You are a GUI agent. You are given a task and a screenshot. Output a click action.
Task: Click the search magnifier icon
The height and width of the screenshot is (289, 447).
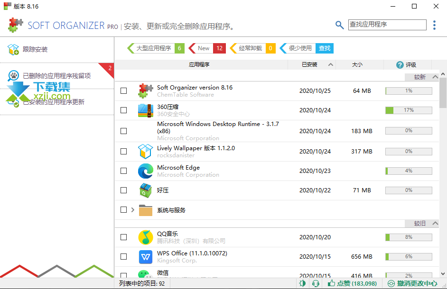[x=339, y=25]
